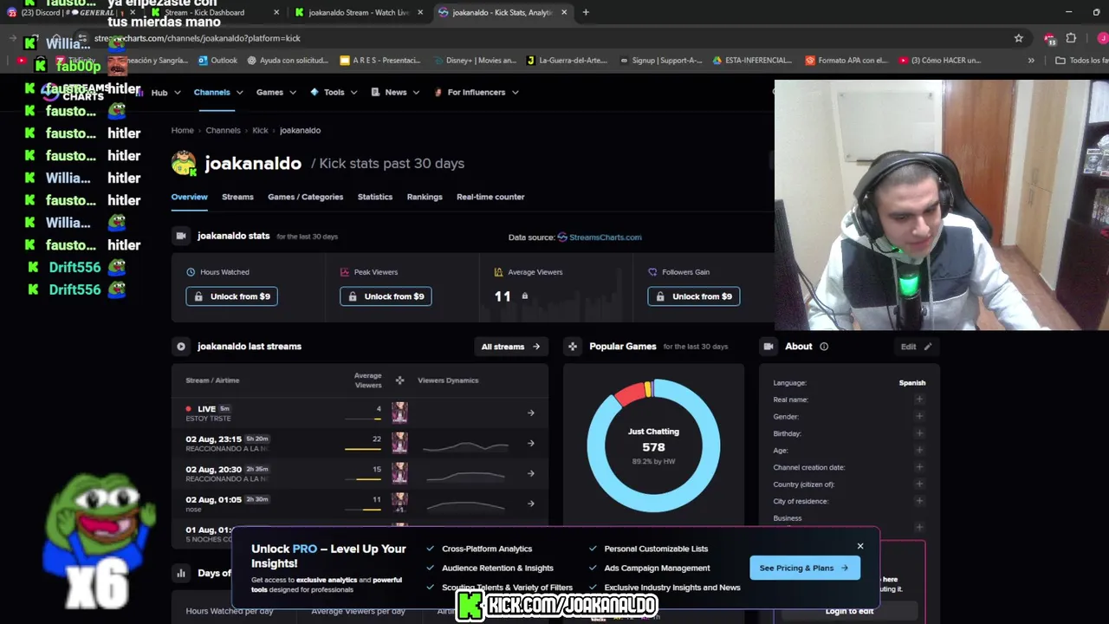Unlock Hours Watched from $9

tap(231, 296)
